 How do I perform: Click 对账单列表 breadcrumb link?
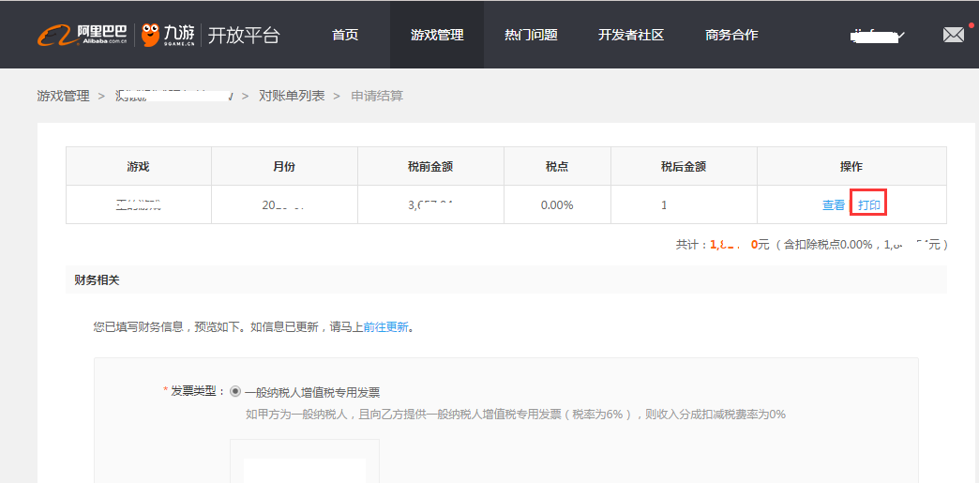point(292,96)
